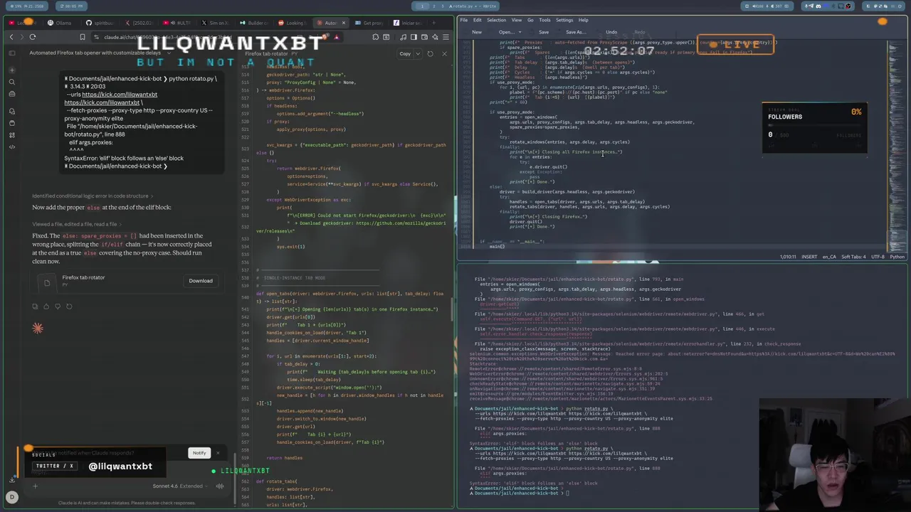The width and height of the screenshot is (911, 512).
Task: Expand 'Identified conditional logic error' thinking section
Action: point(92,196)
